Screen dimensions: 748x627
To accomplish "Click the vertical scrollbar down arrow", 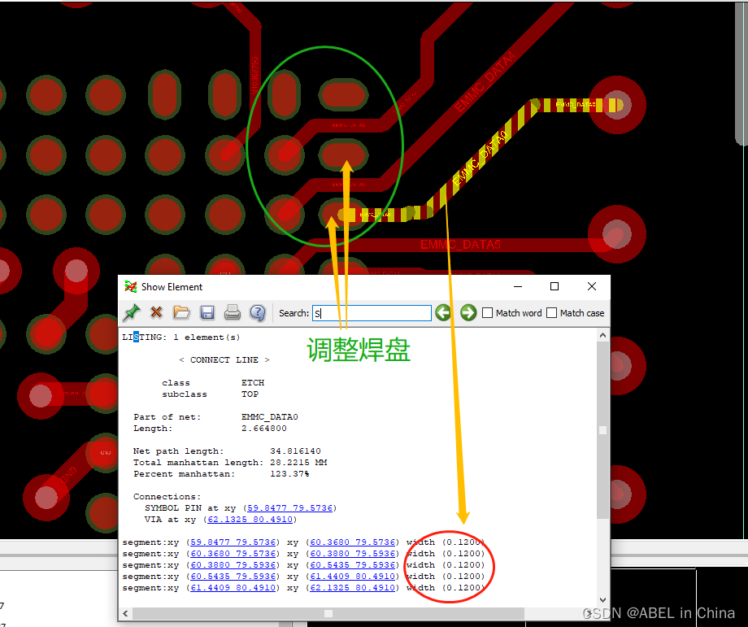I will 603,600.
